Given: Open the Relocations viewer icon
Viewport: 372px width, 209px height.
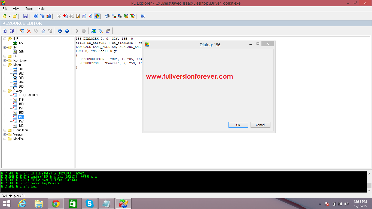Looking at the screenshot, I should point(90,16).
